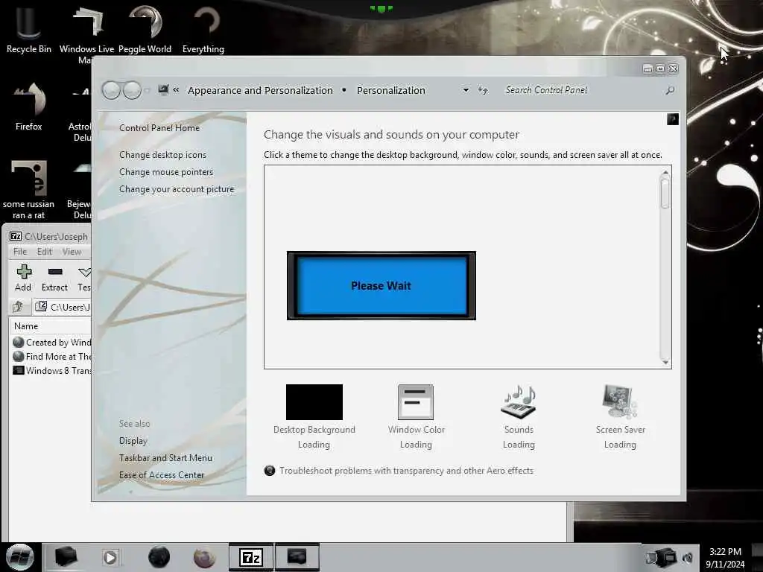
Task: Open the Firefox taskbar icon
Action: pyautogui.click(x=204, y=557)
